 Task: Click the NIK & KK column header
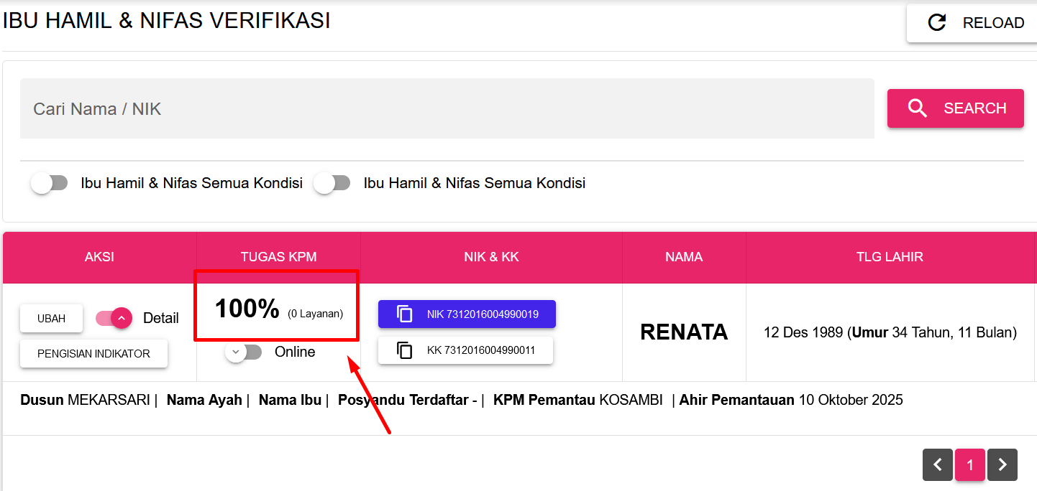(491, 257)
